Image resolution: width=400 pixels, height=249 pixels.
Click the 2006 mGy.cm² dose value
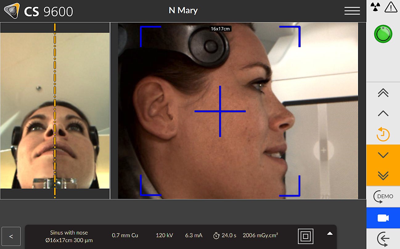[260, 235]
